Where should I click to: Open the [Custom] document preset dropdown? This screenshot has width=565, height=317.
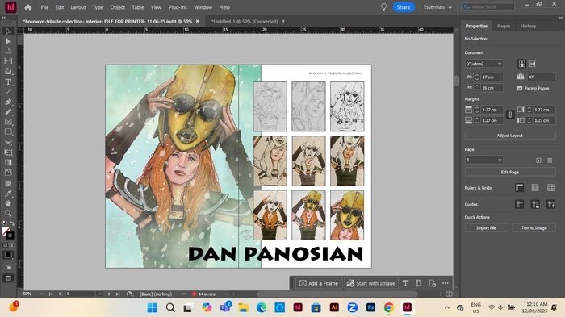[500, 64]
